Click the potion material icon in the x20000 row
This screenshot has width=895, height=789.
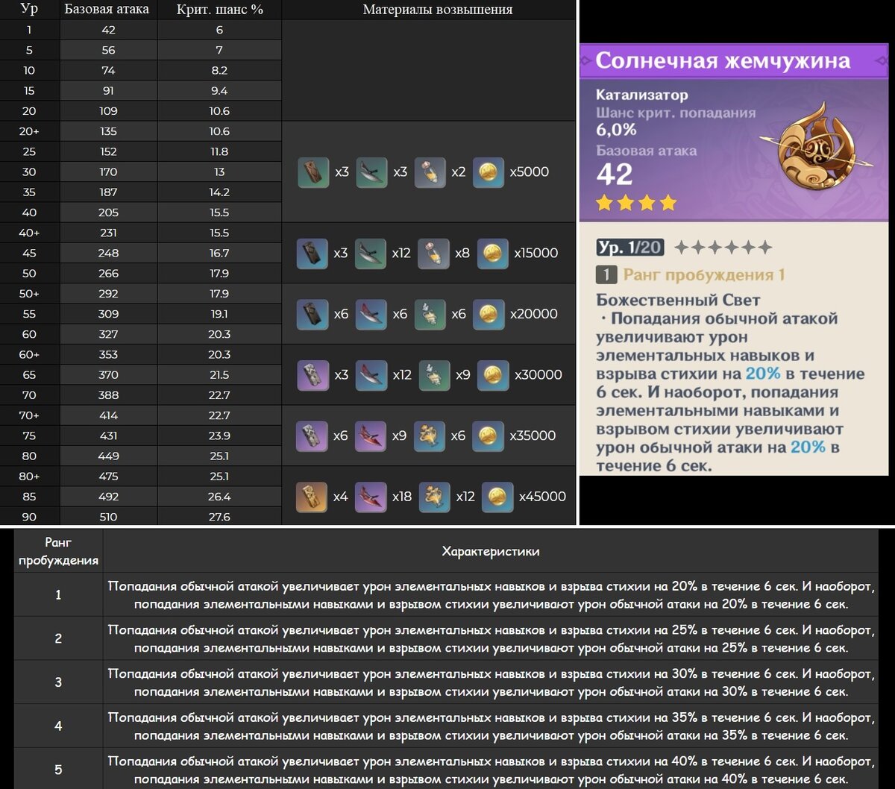430,315
